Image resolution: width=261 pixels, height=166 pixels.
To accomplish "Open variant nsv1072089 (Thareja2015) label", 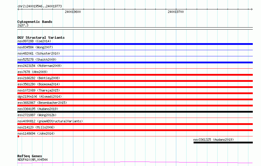I will point(39,90).
